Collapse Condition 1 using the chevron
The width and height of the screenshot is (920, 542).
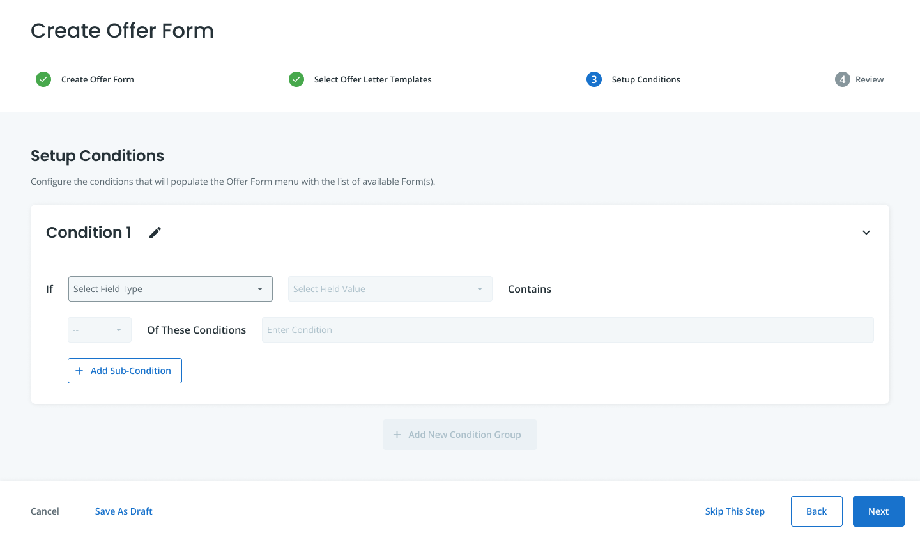point(866,232)
